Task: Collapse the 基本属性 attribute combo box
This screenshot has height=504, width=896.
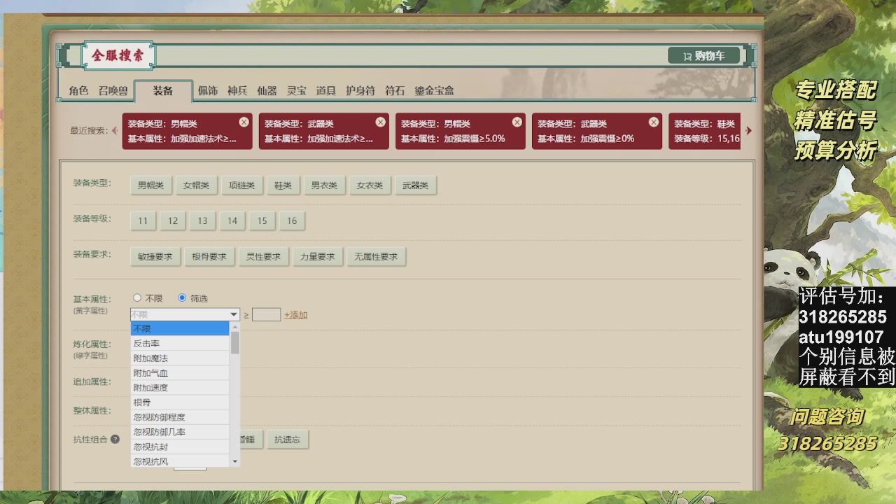Action: coord(234,315)
